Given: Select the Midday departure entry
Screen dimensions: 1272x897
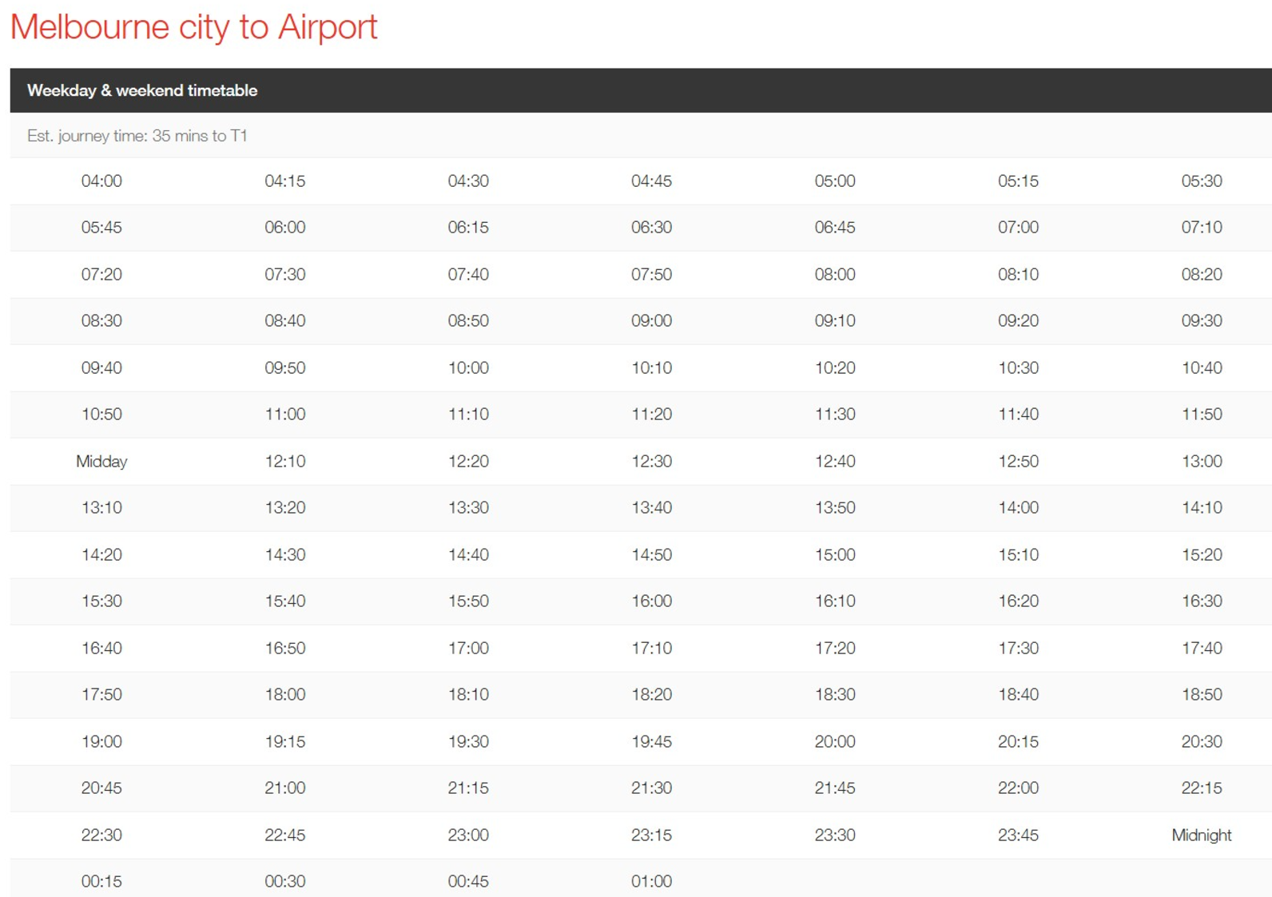Looking at the screenshot, I should click(x=101, y=462).
